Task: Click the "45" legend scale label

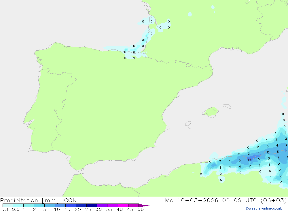Action: pyautogui.click(x=130, y=209)
